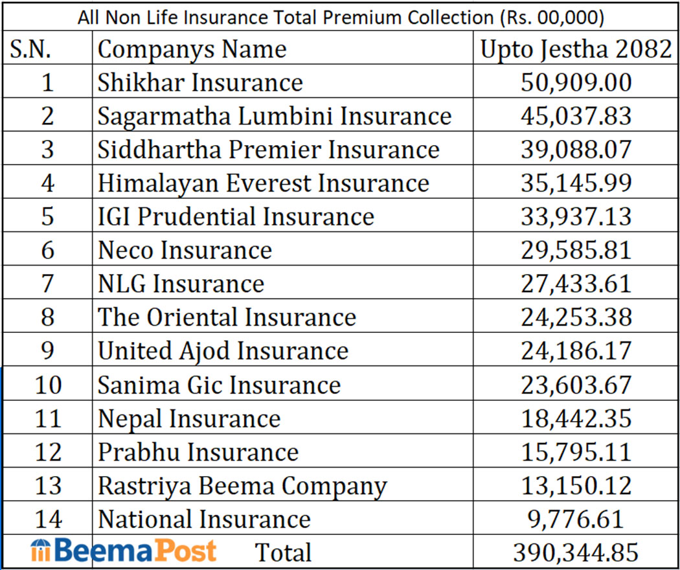This screenshot has height=570, width=680.
Task: Click Himalayan Everest Insurance row name
Action: coord(263,183)
